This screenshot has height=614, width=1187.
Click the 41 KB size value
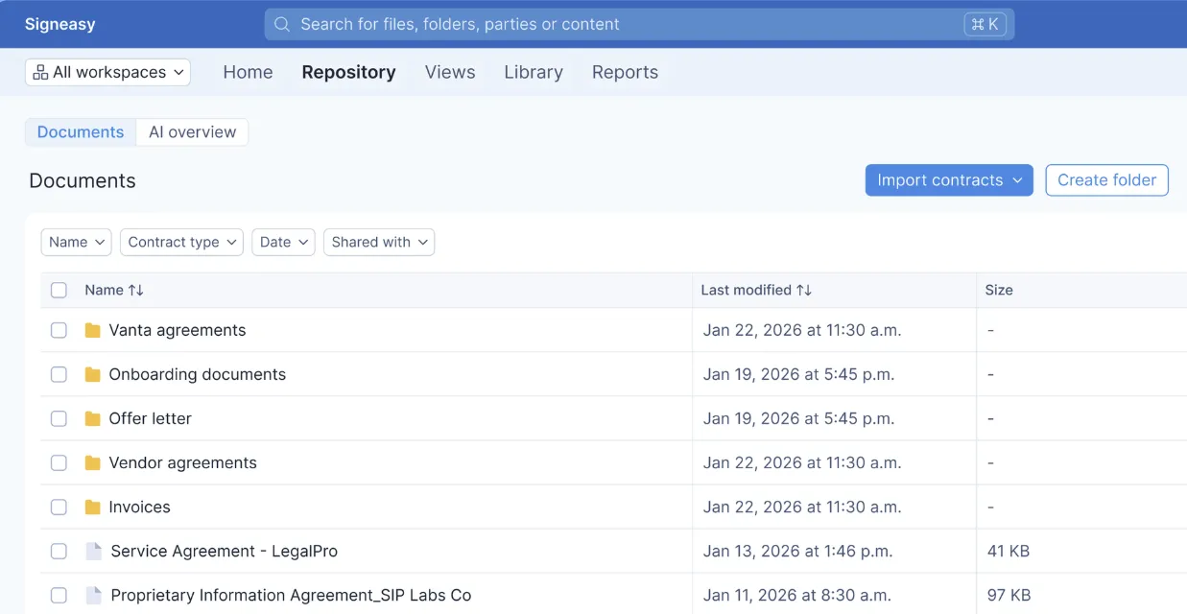point(1009,551)
